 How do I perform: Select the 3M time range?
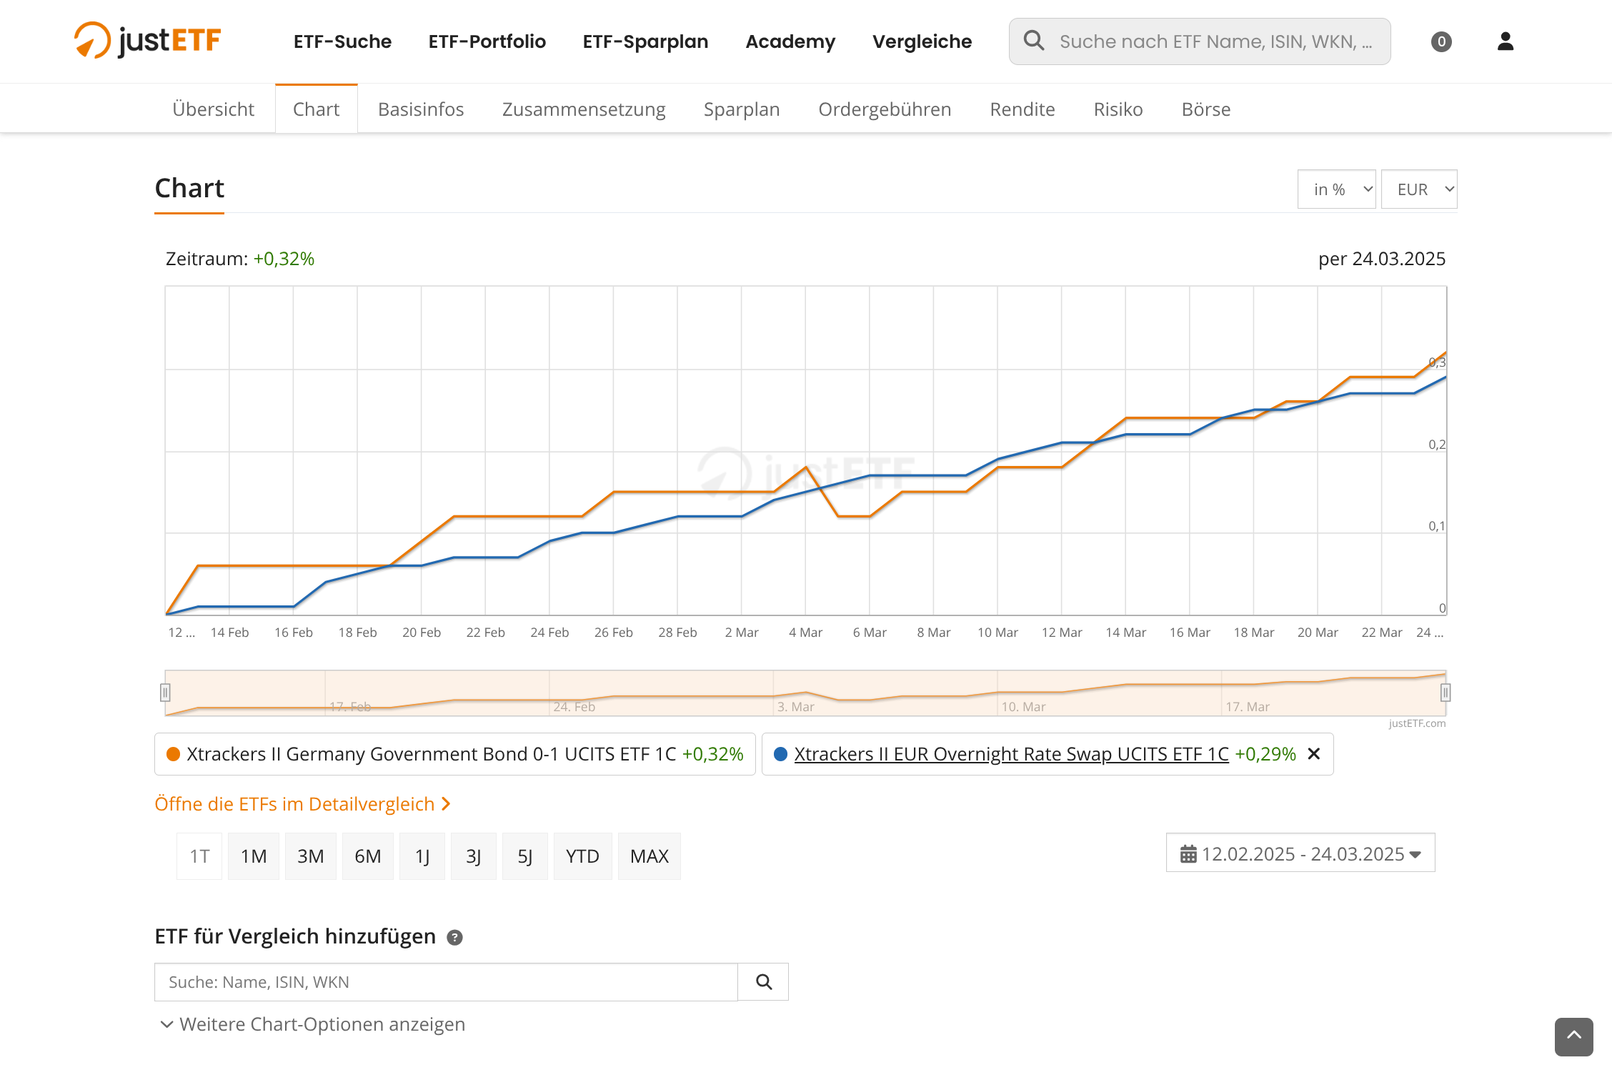[x=311, y=856]
